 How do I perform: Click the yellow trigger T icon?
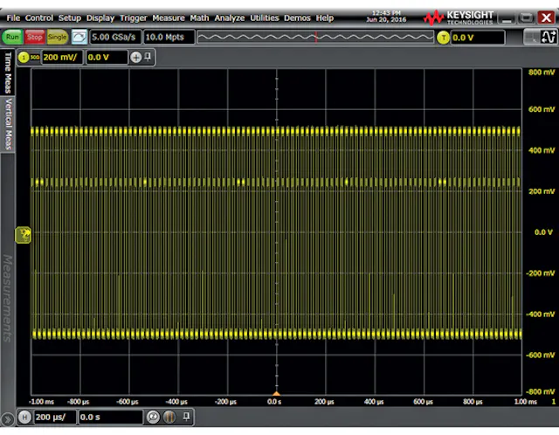(443, 38)
